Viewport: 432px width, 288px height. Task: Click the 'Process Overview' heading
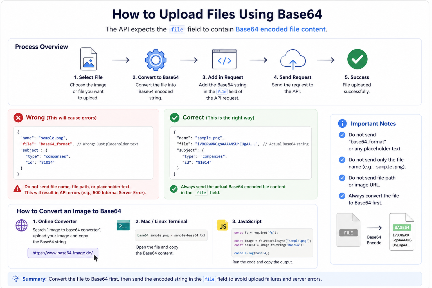click(42, 47)
